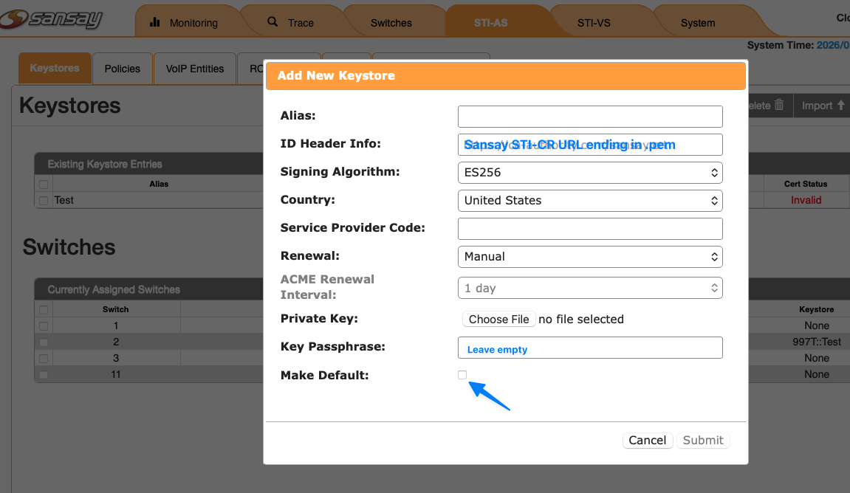
Task: Enable the Make Default checkbox
Action: point(462,375)
